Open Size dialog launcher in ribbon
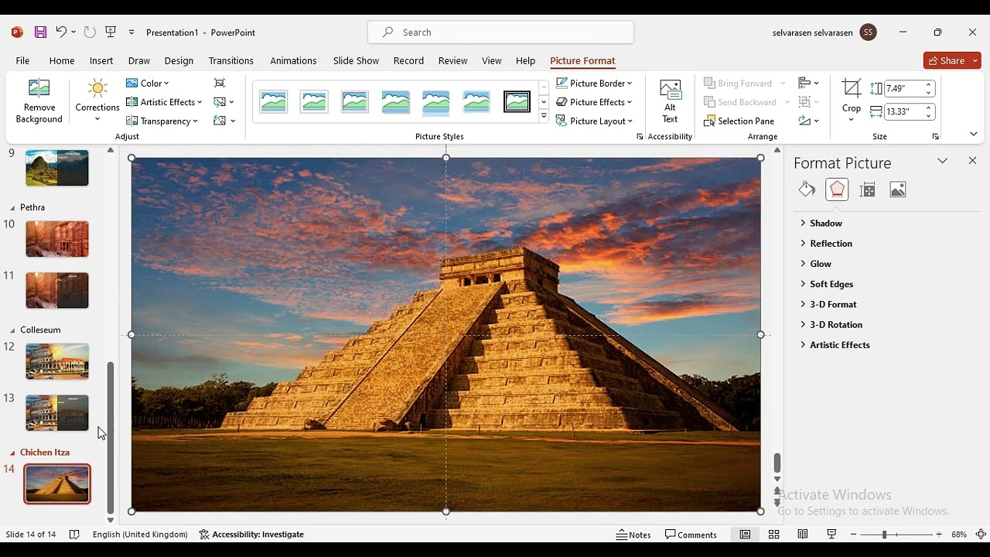This screenshot has height=557, width=990. (x=935, y=137)
